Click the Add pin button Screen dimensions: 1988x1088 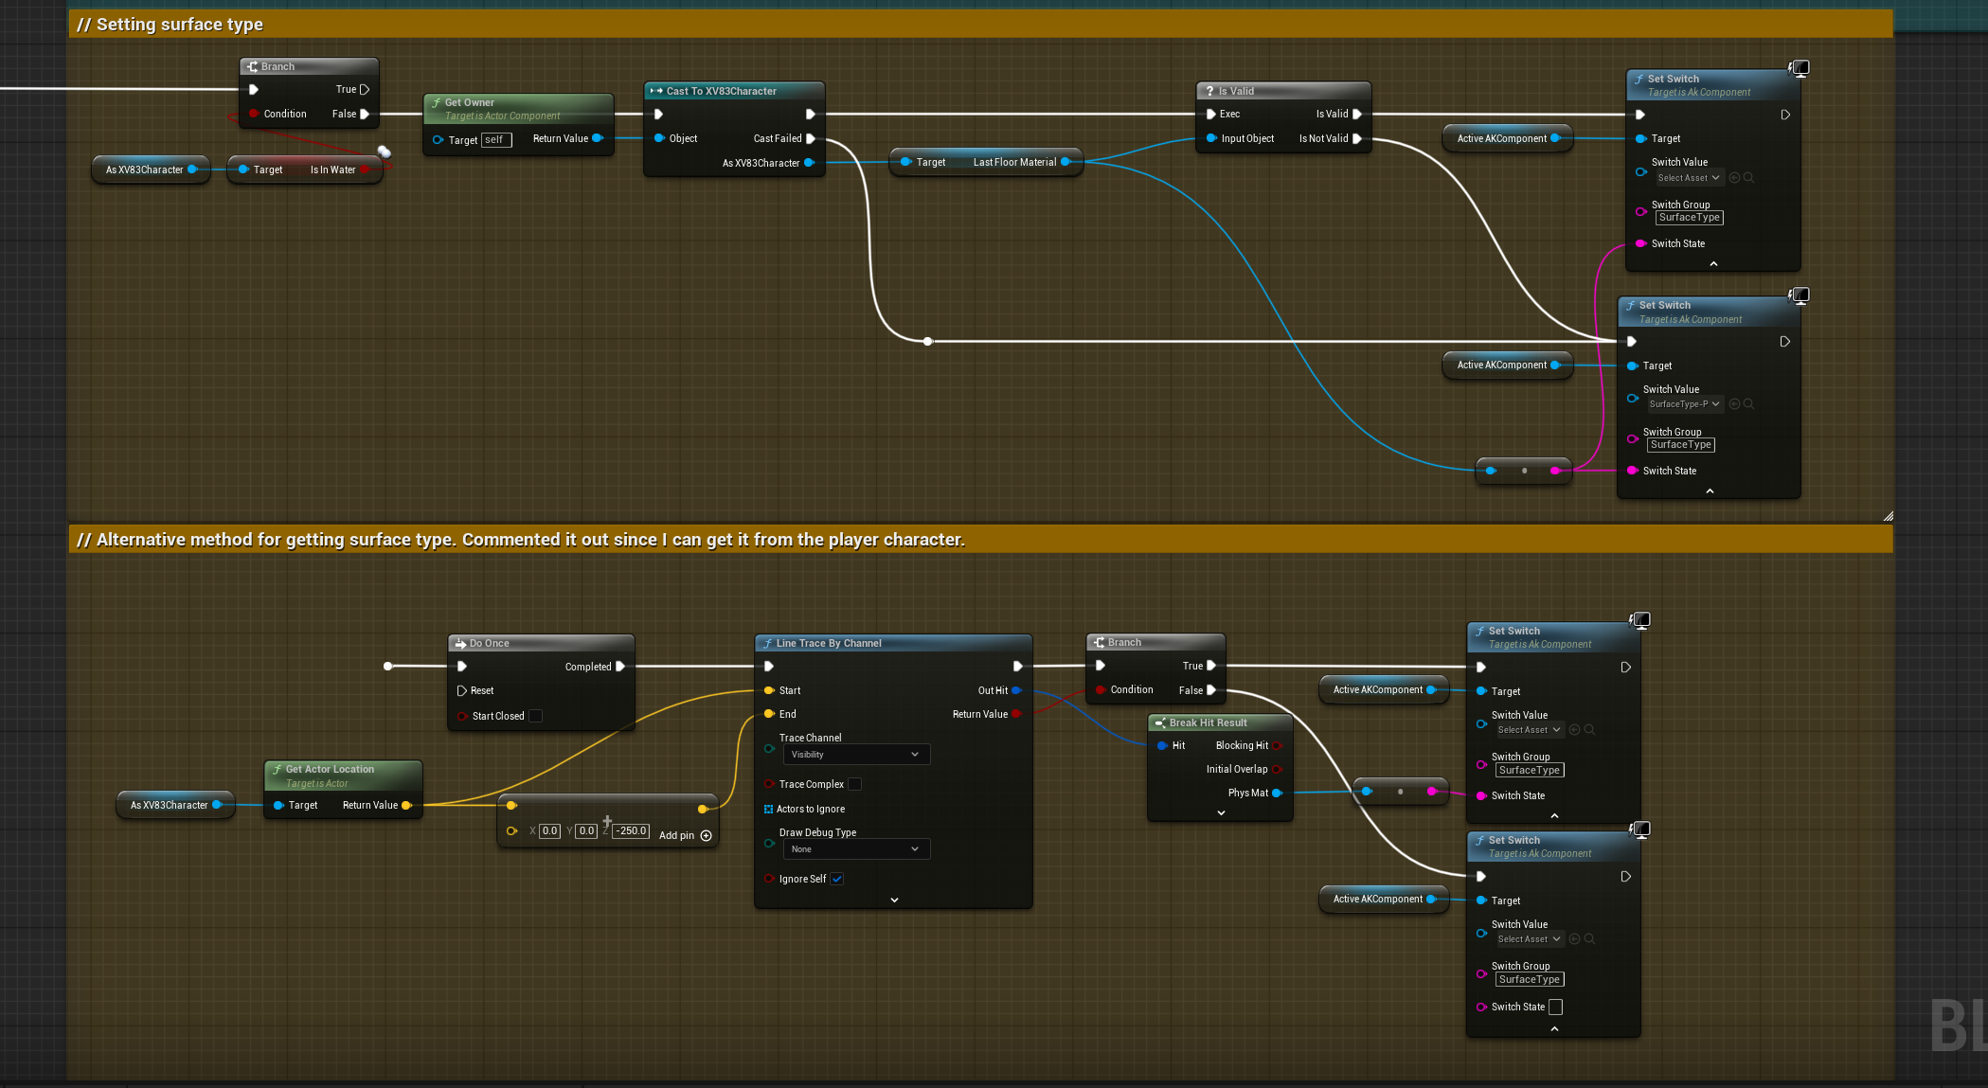(x=685, y=835)
